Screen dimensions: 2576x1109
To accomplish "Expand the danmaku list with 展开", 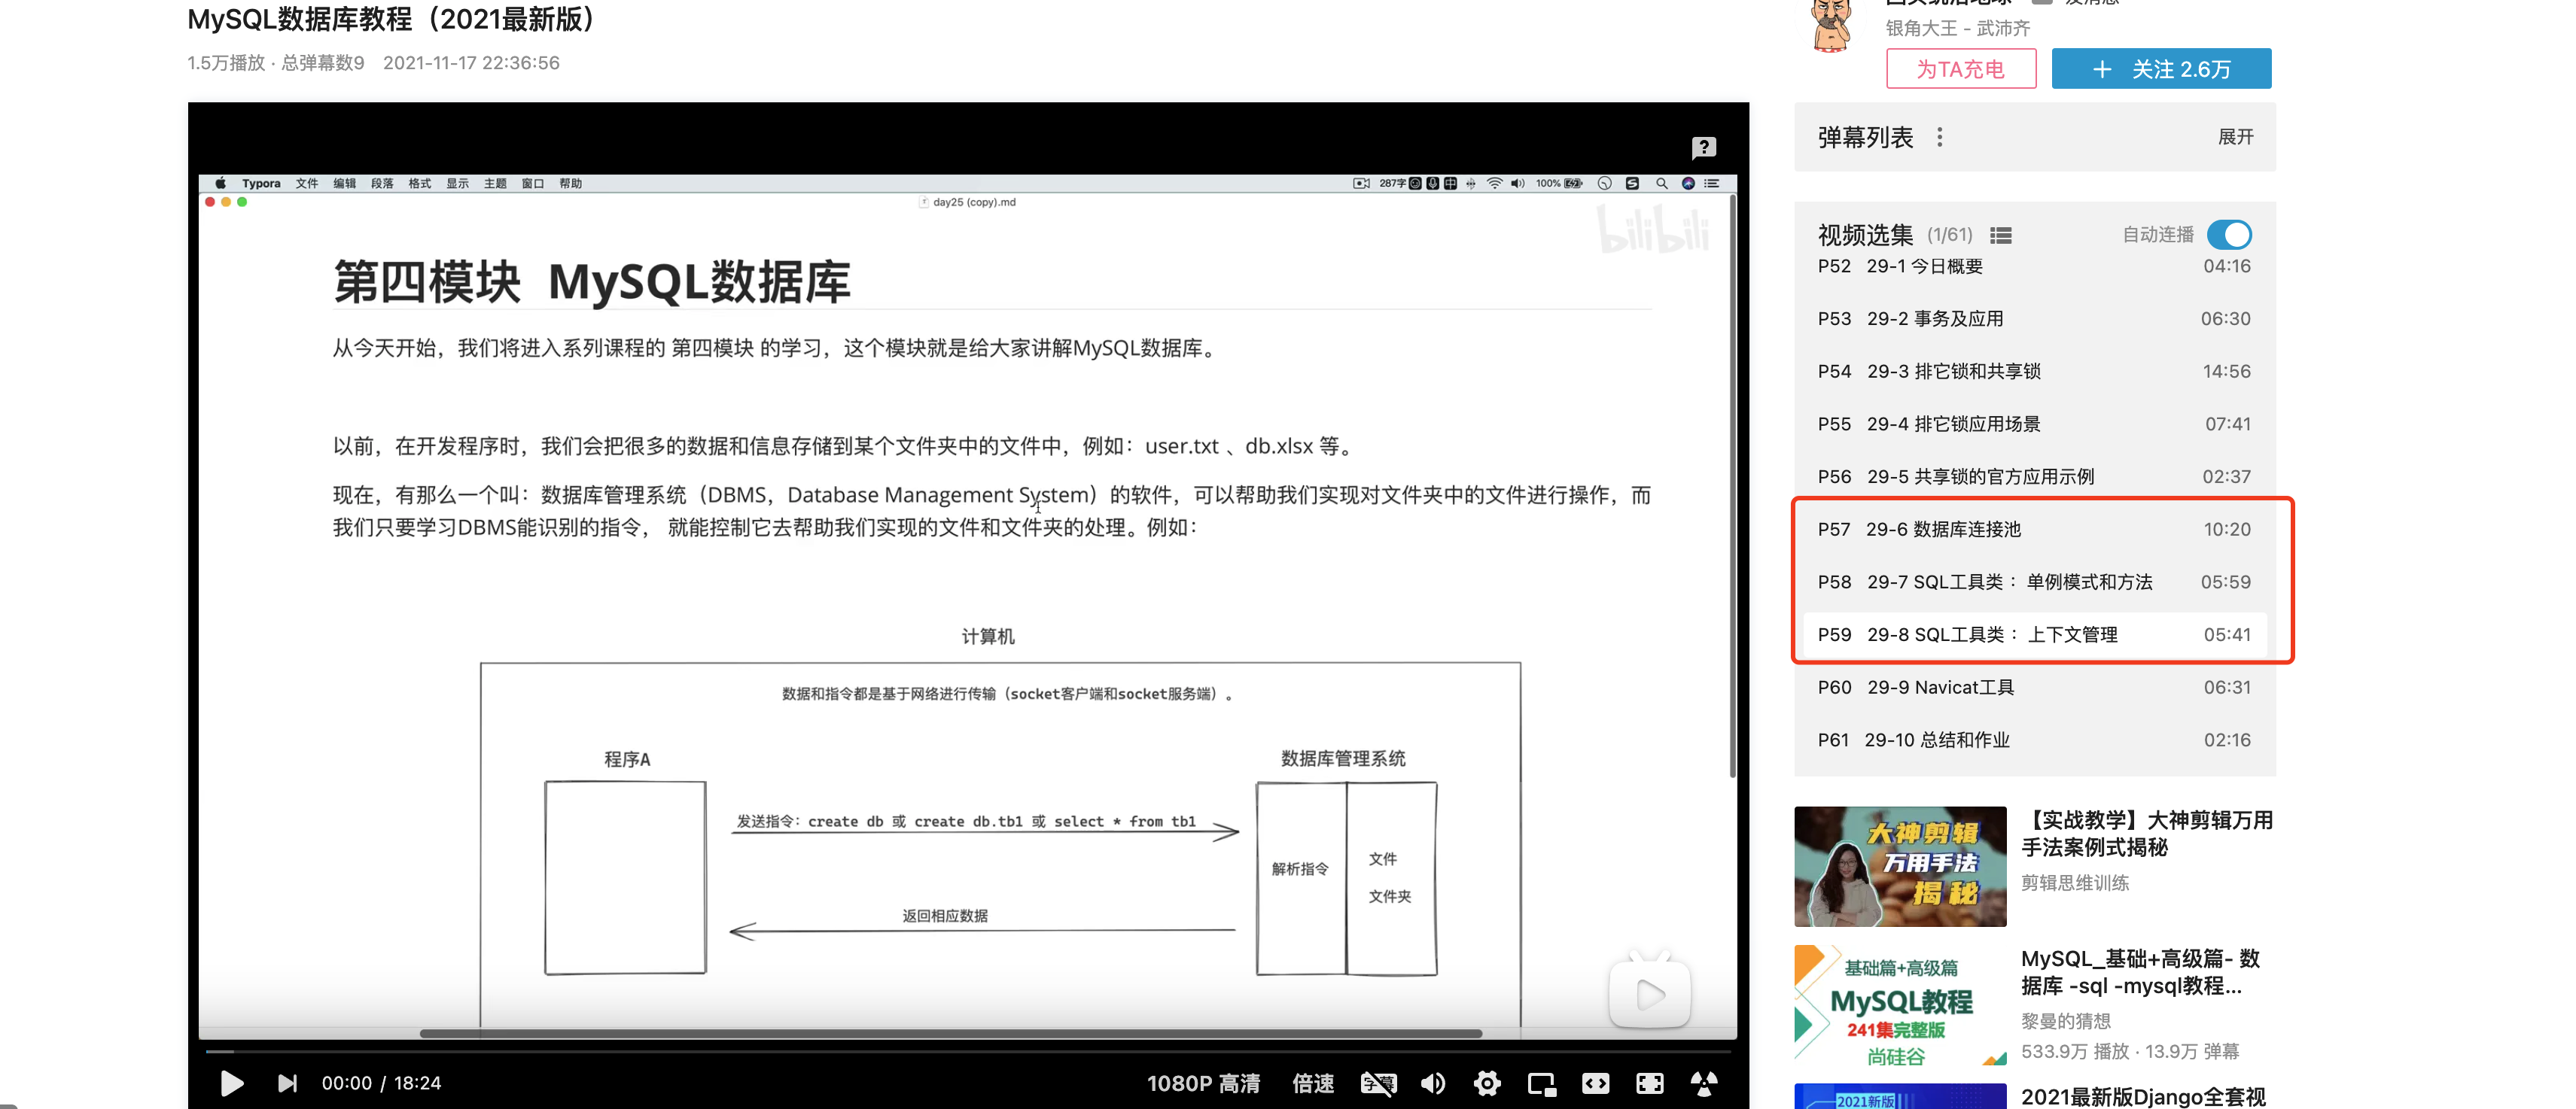I will click(x=2235, y=137).
